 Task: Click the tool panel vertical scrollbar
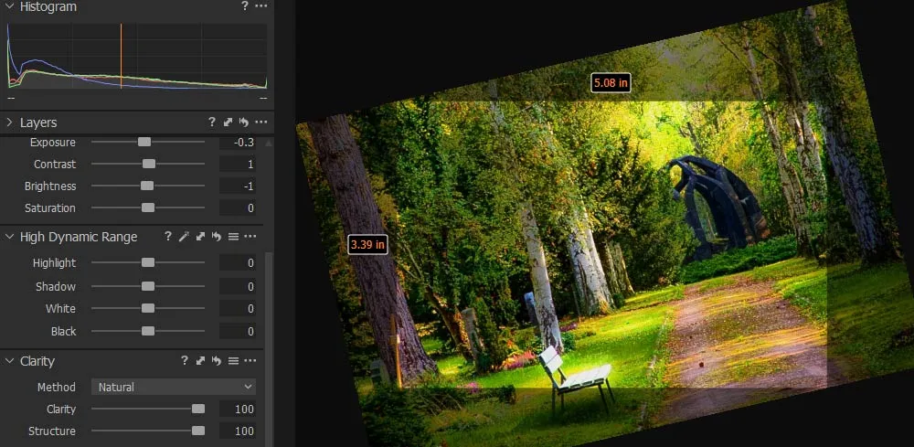tap(269, 348)
